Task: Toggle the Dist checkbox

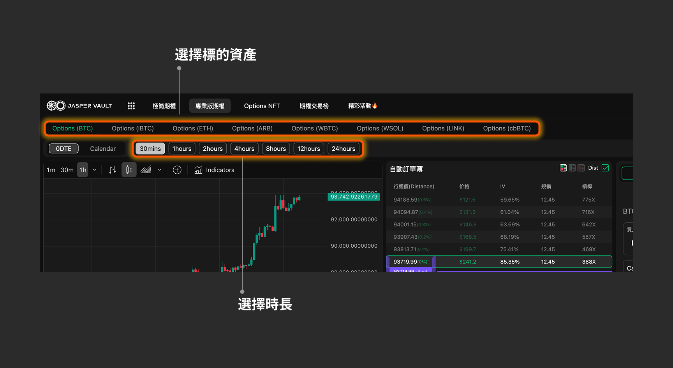Action: pos(605,168)
